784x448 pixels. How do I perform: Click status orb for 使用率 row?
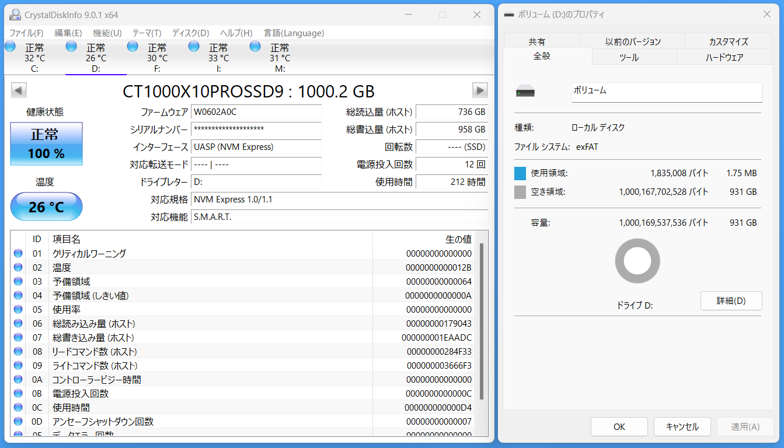pyautogui.click(x=18, y=309)
